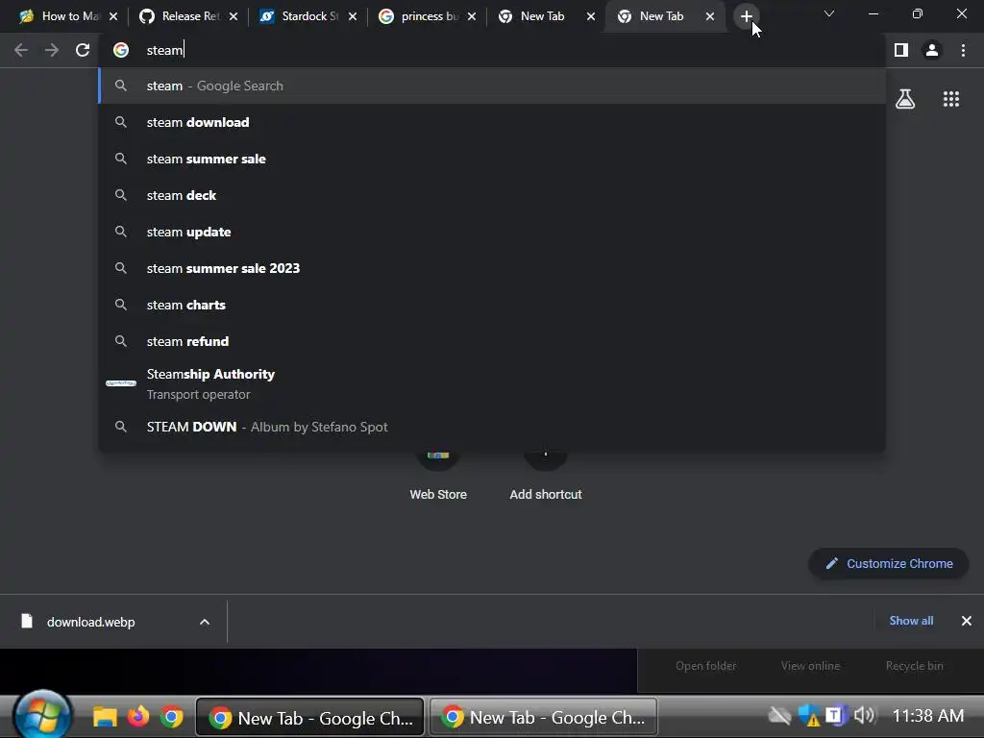The height and width of the screenshot is (738, 984).
Task: Open download.webp file
Action: [91, 622]
